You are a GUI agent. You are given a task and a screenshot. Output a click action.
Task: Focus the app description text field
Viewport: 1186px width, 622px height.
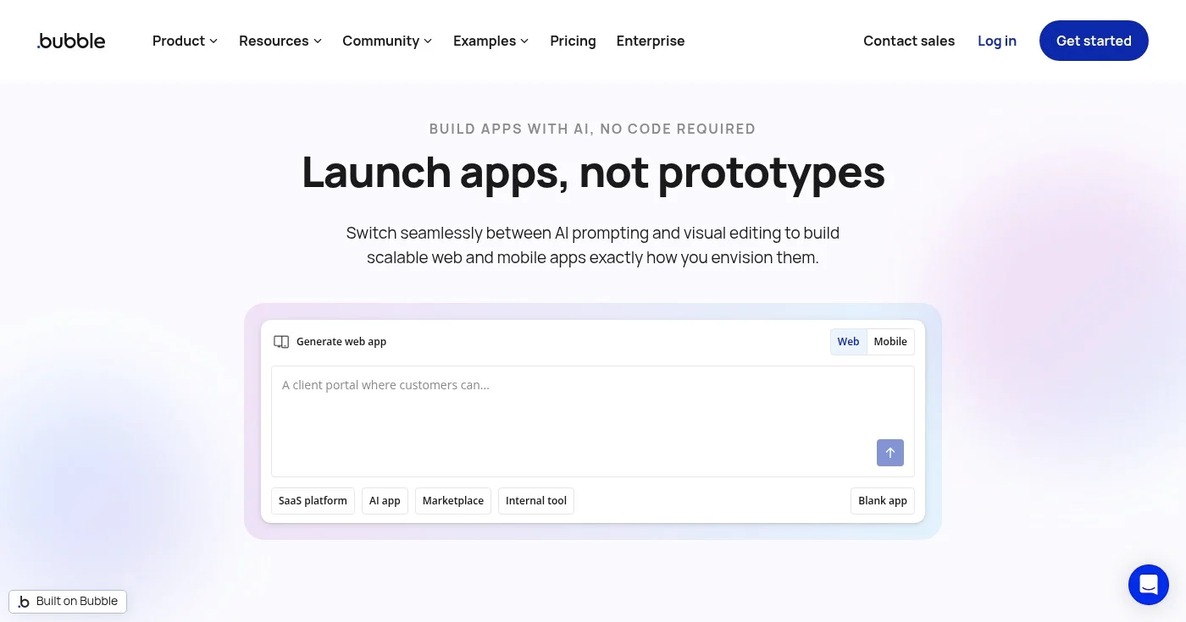point(593,421)
